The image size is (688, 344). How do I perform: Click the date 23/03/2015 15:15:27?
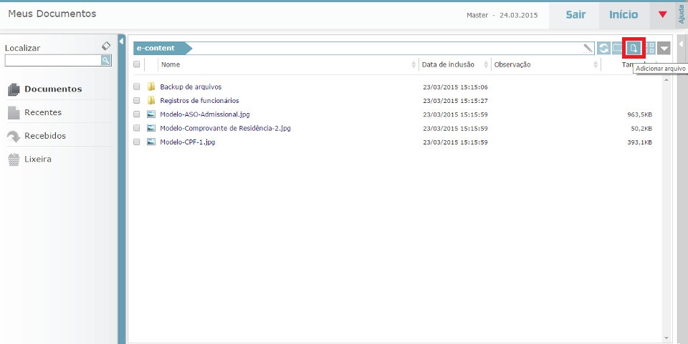click(456, 101)
